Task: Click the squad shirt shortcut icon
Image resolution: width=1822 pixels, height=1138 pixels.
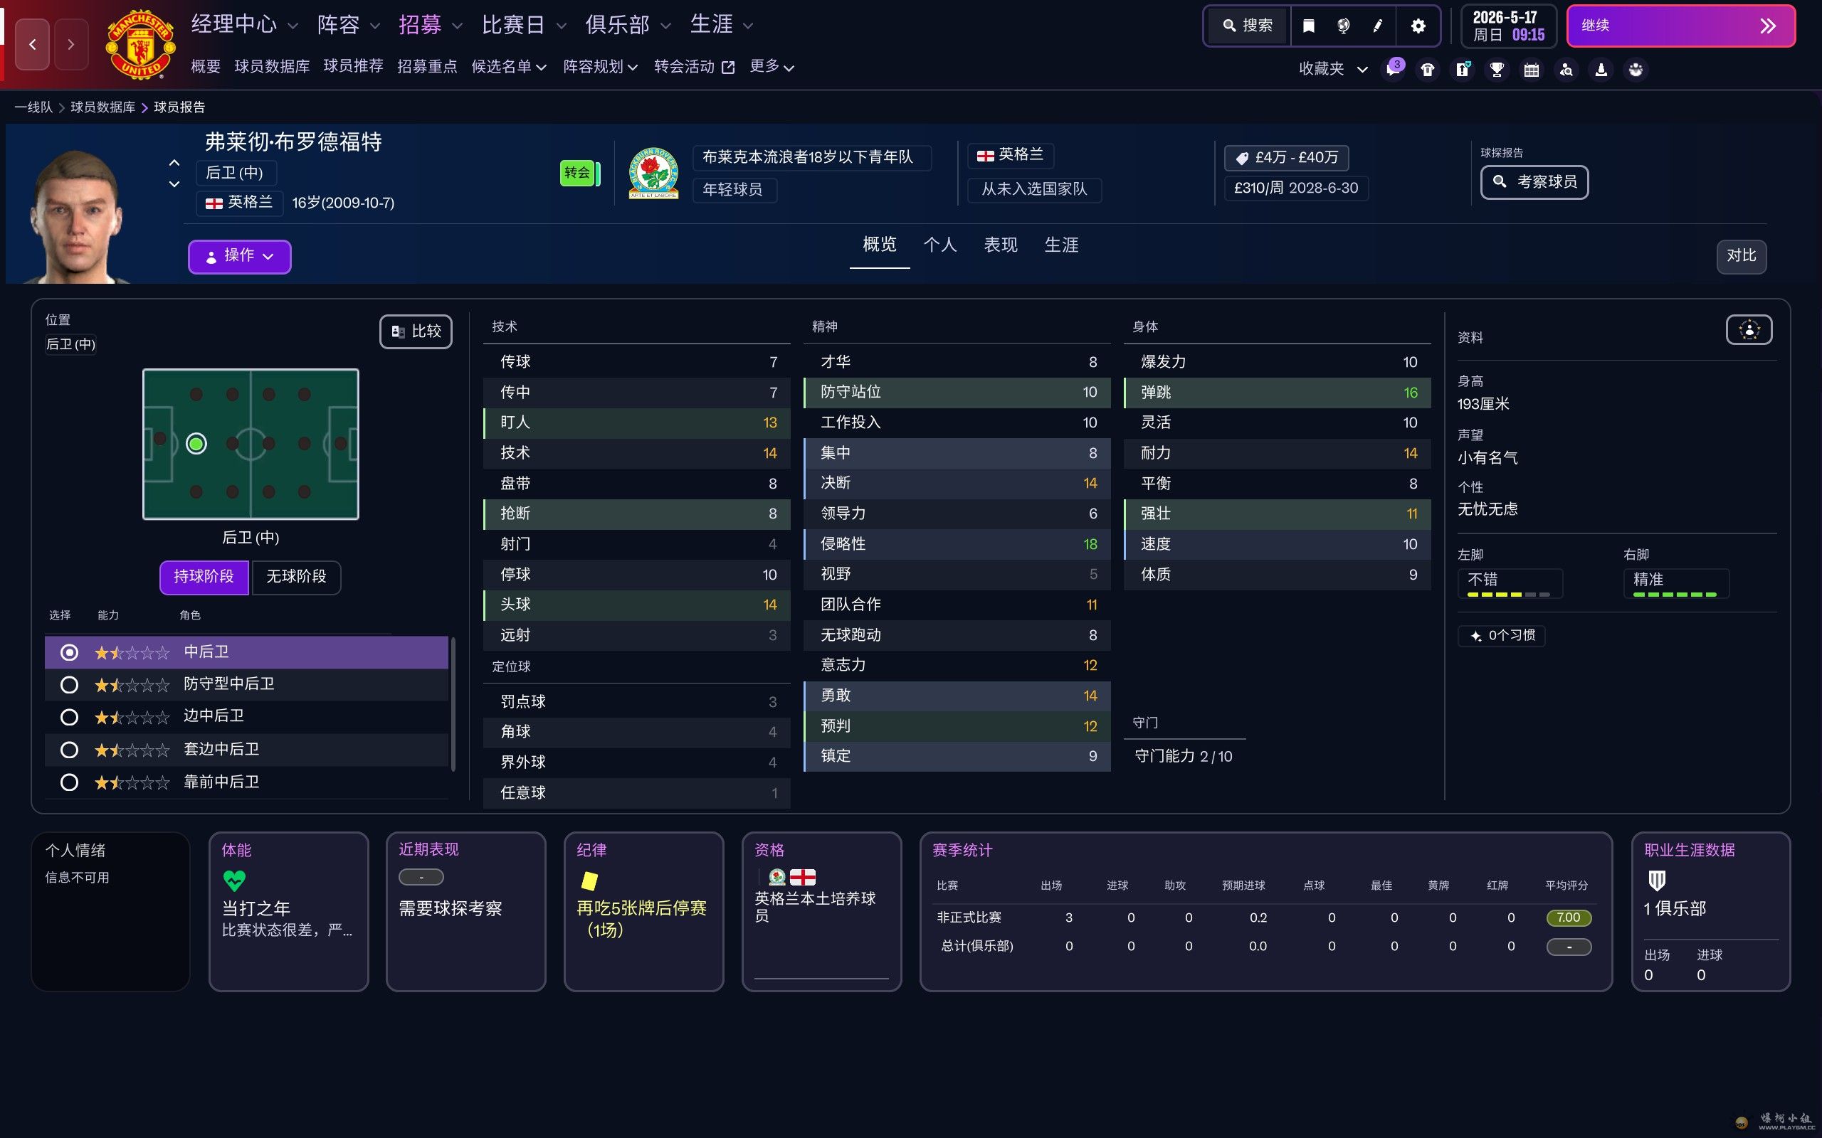Action: (1428, 70)
